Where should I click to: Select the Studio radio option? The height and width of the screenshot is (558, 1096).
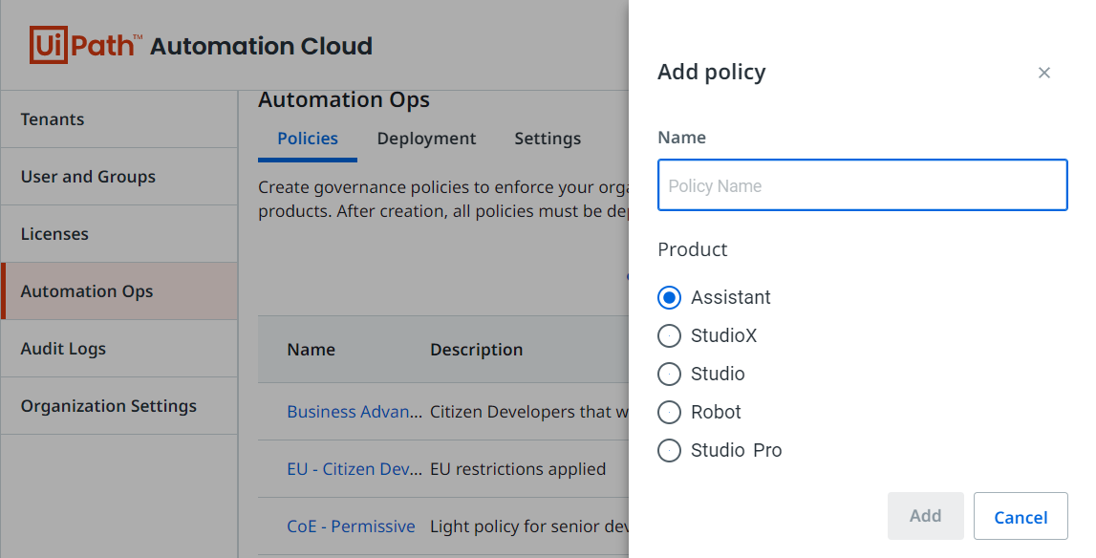point(669,375)
